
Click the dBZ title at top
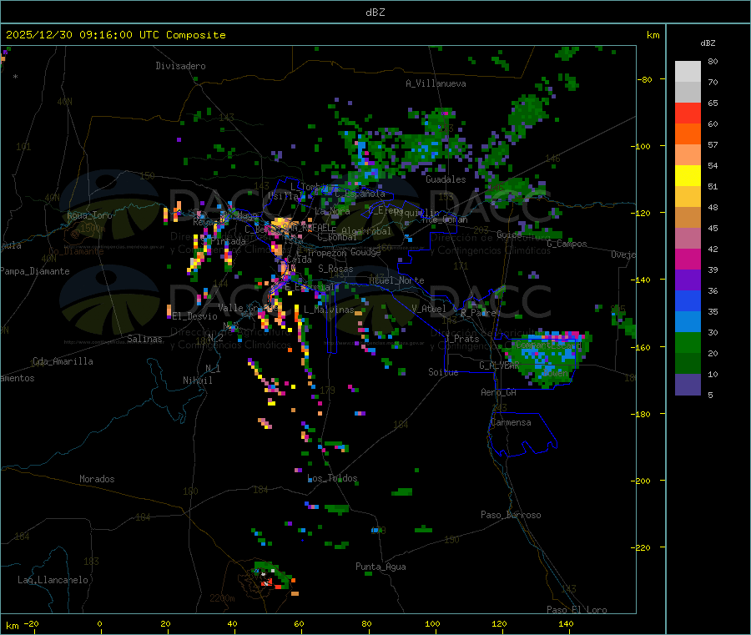[x=375, y=13]
